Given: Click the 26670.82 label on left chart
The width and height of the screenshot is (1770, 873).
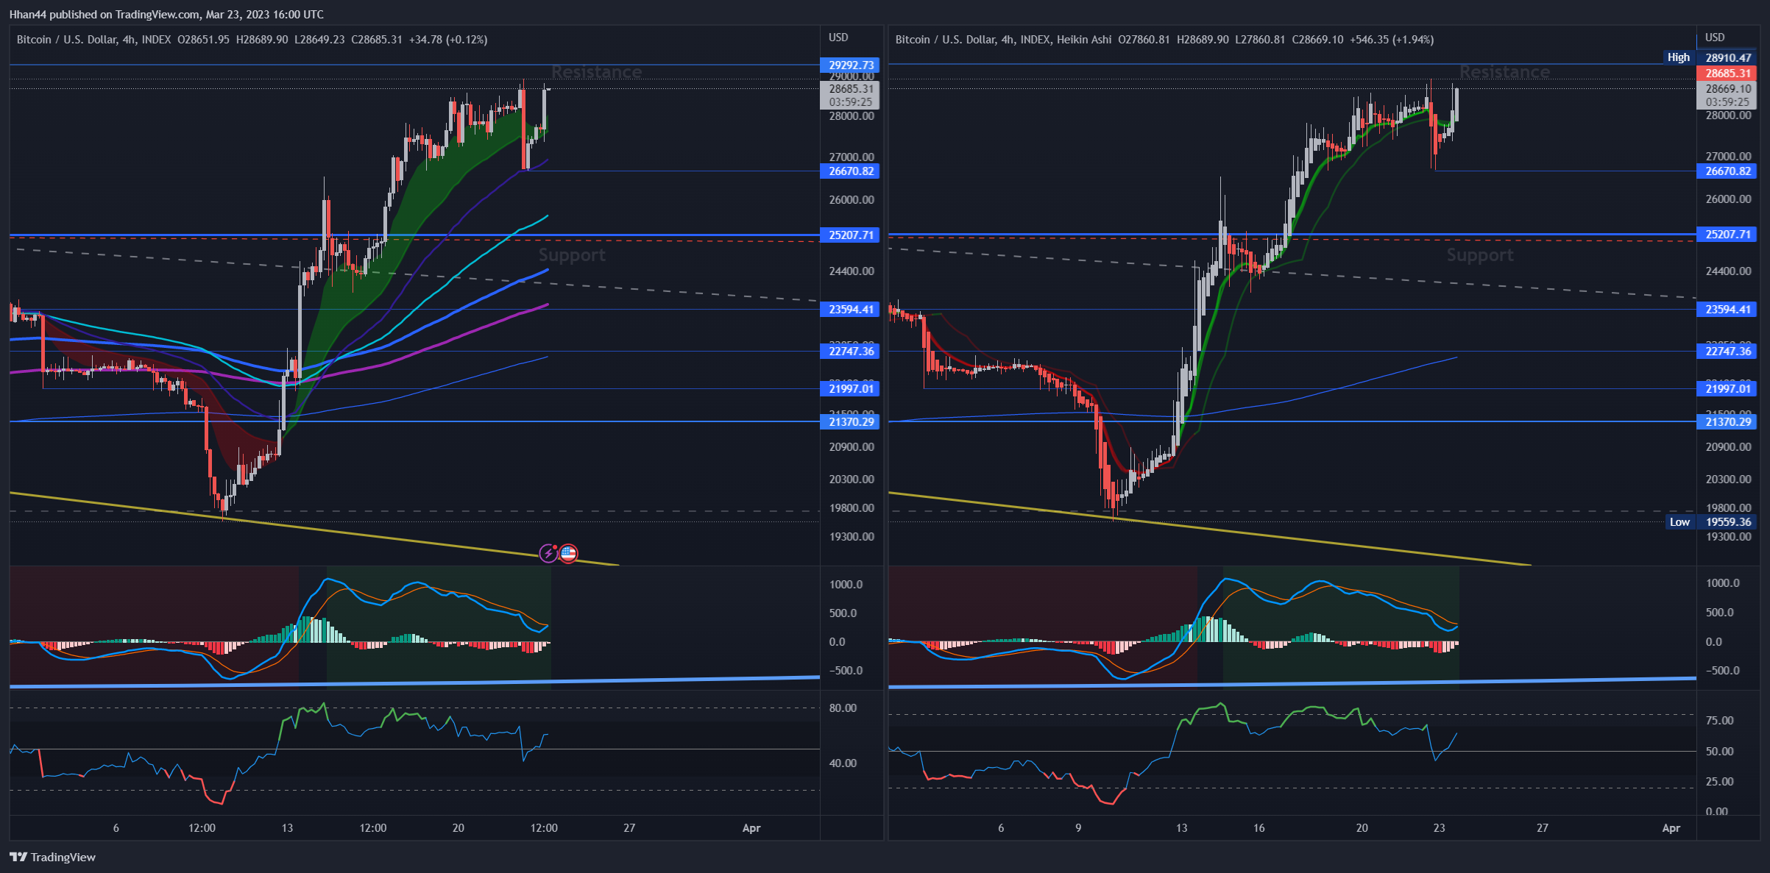Looking at the screenshot, I should click(851, 171).
